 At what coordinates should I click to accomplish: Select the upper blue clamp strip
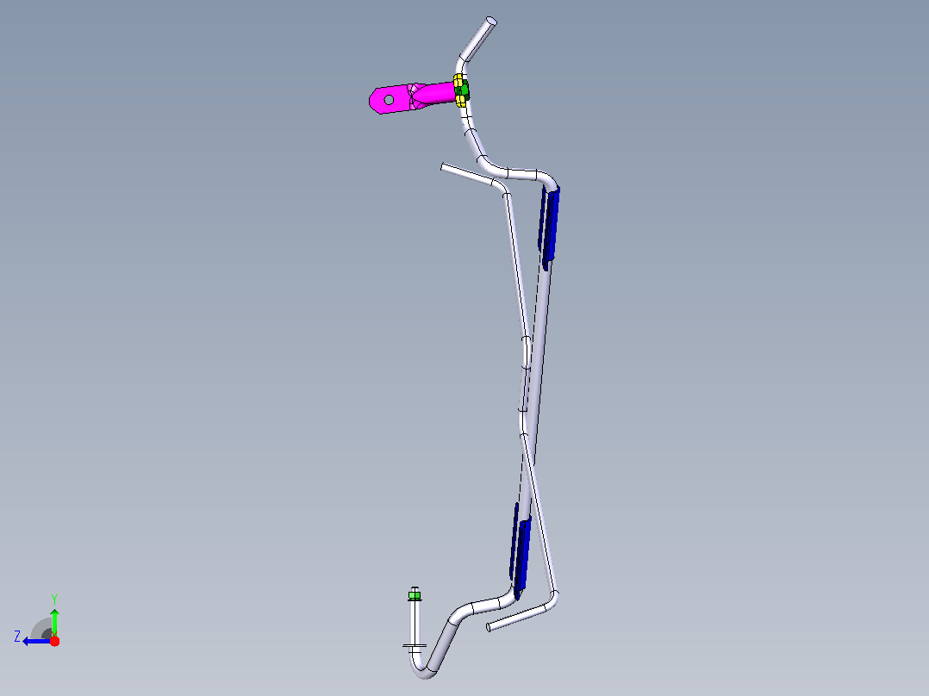549,227
